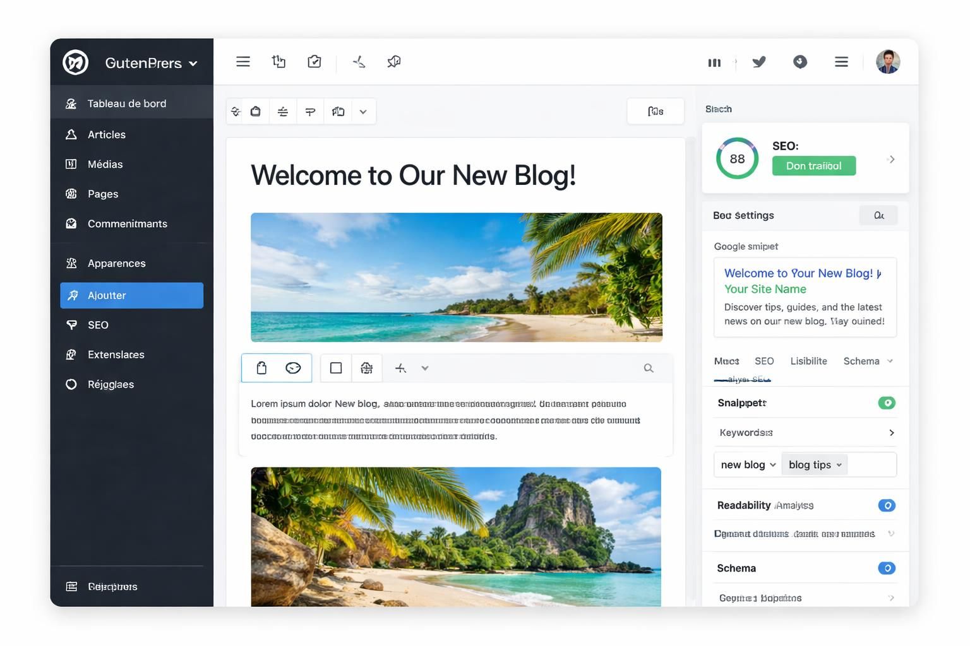970x646 pixels.
Task: Expand the block toolbar chevron next to alignment icons
Action: click(425, 368)
